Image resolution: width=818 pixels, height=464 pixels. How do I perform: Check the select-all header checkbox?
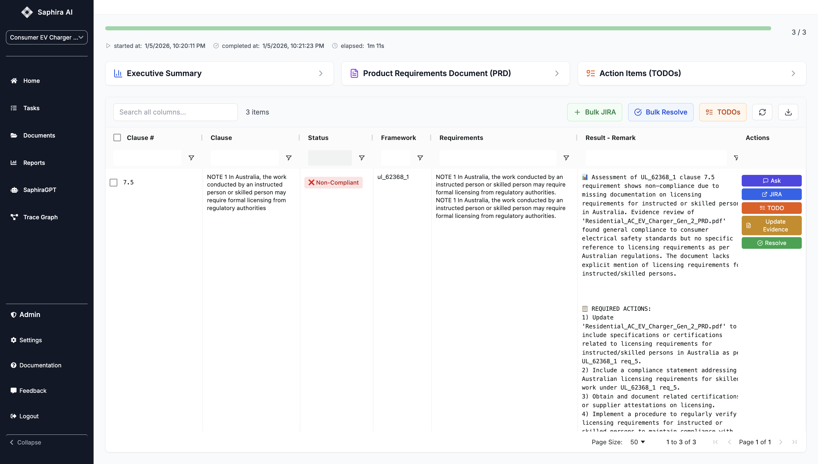[117, 138]
